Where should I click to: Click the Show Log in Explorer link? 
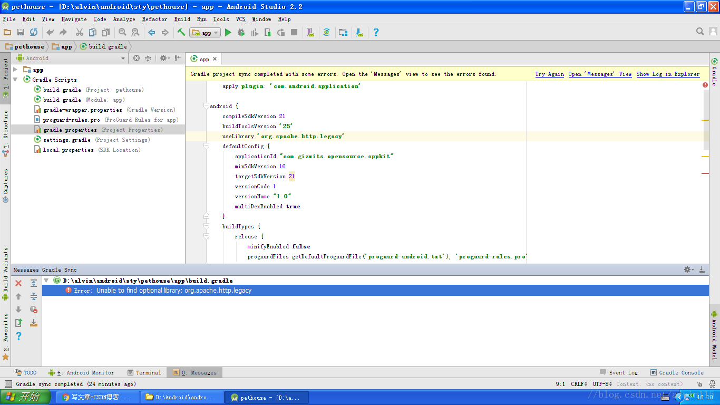(x=668, y=74)
